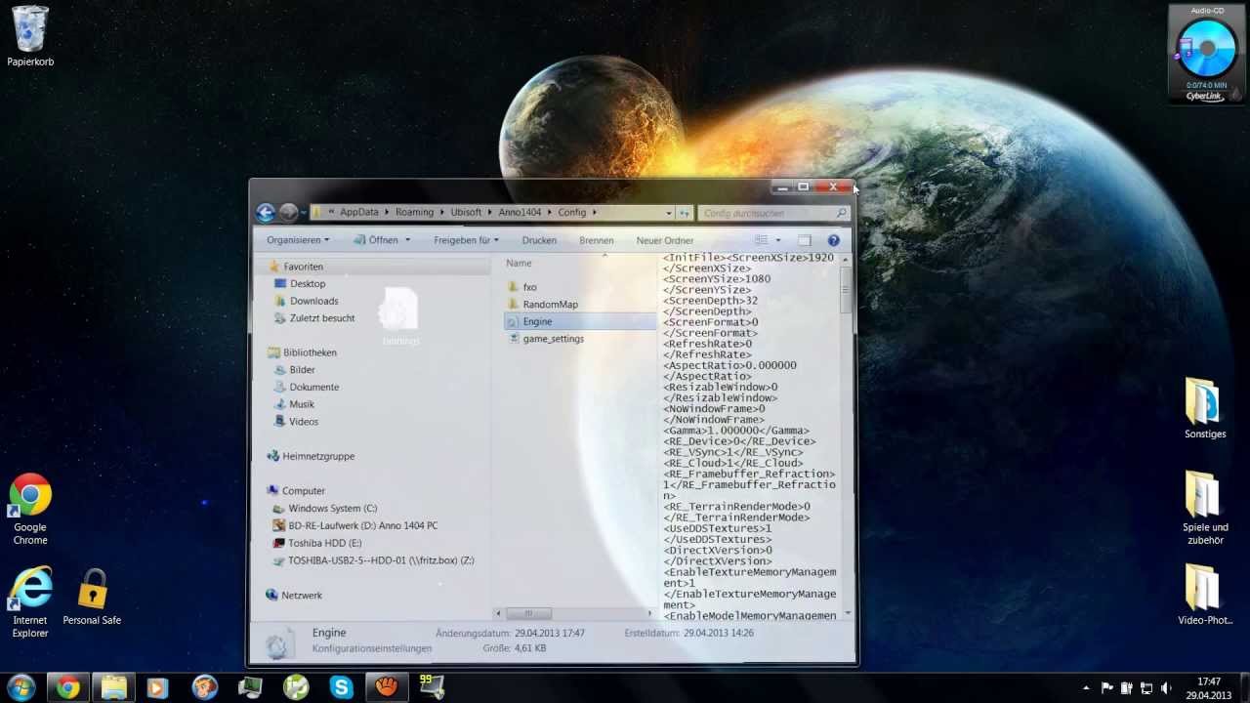
Task: Toggle the preview pane button
Action: (x=805, y=240)
